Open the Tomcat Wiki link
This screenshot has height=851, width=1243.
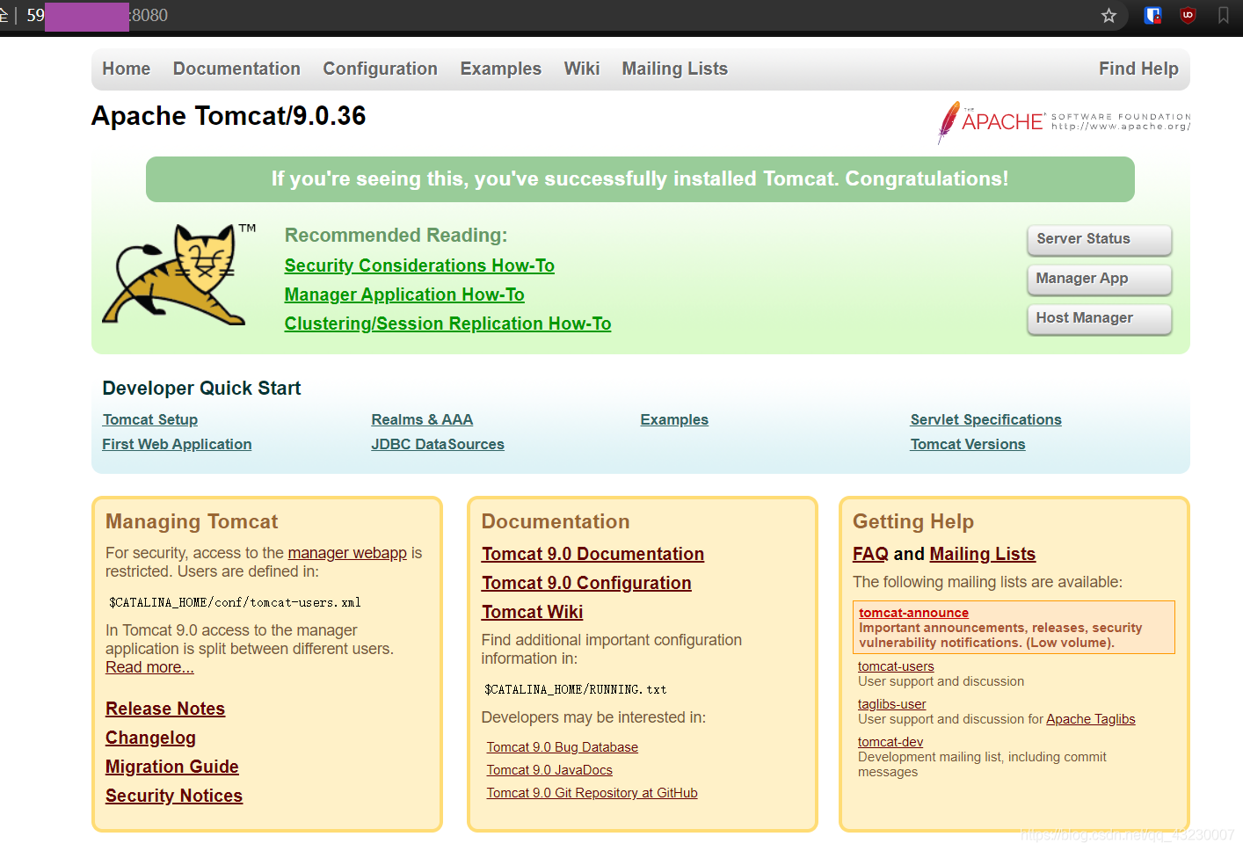coord(532,612)
